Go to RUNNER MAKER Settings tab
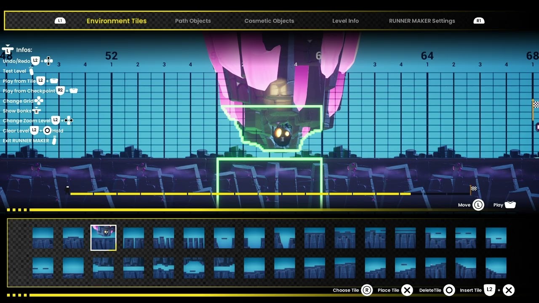The height and width of the screenshot is (303, 539). [x=422, y=21]
